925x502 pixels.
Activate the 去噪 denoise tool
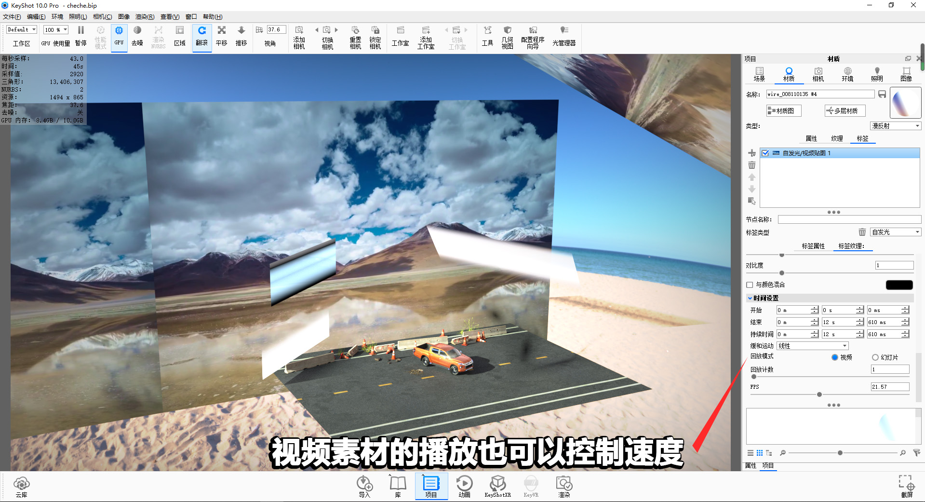click(x=137, y=36)
